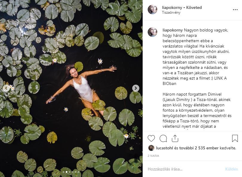The image size is (242, 177).
Task: Focus the 'Hozzászólás írása...' comment field
Action: pyautogui.click(x=185, y=169)
